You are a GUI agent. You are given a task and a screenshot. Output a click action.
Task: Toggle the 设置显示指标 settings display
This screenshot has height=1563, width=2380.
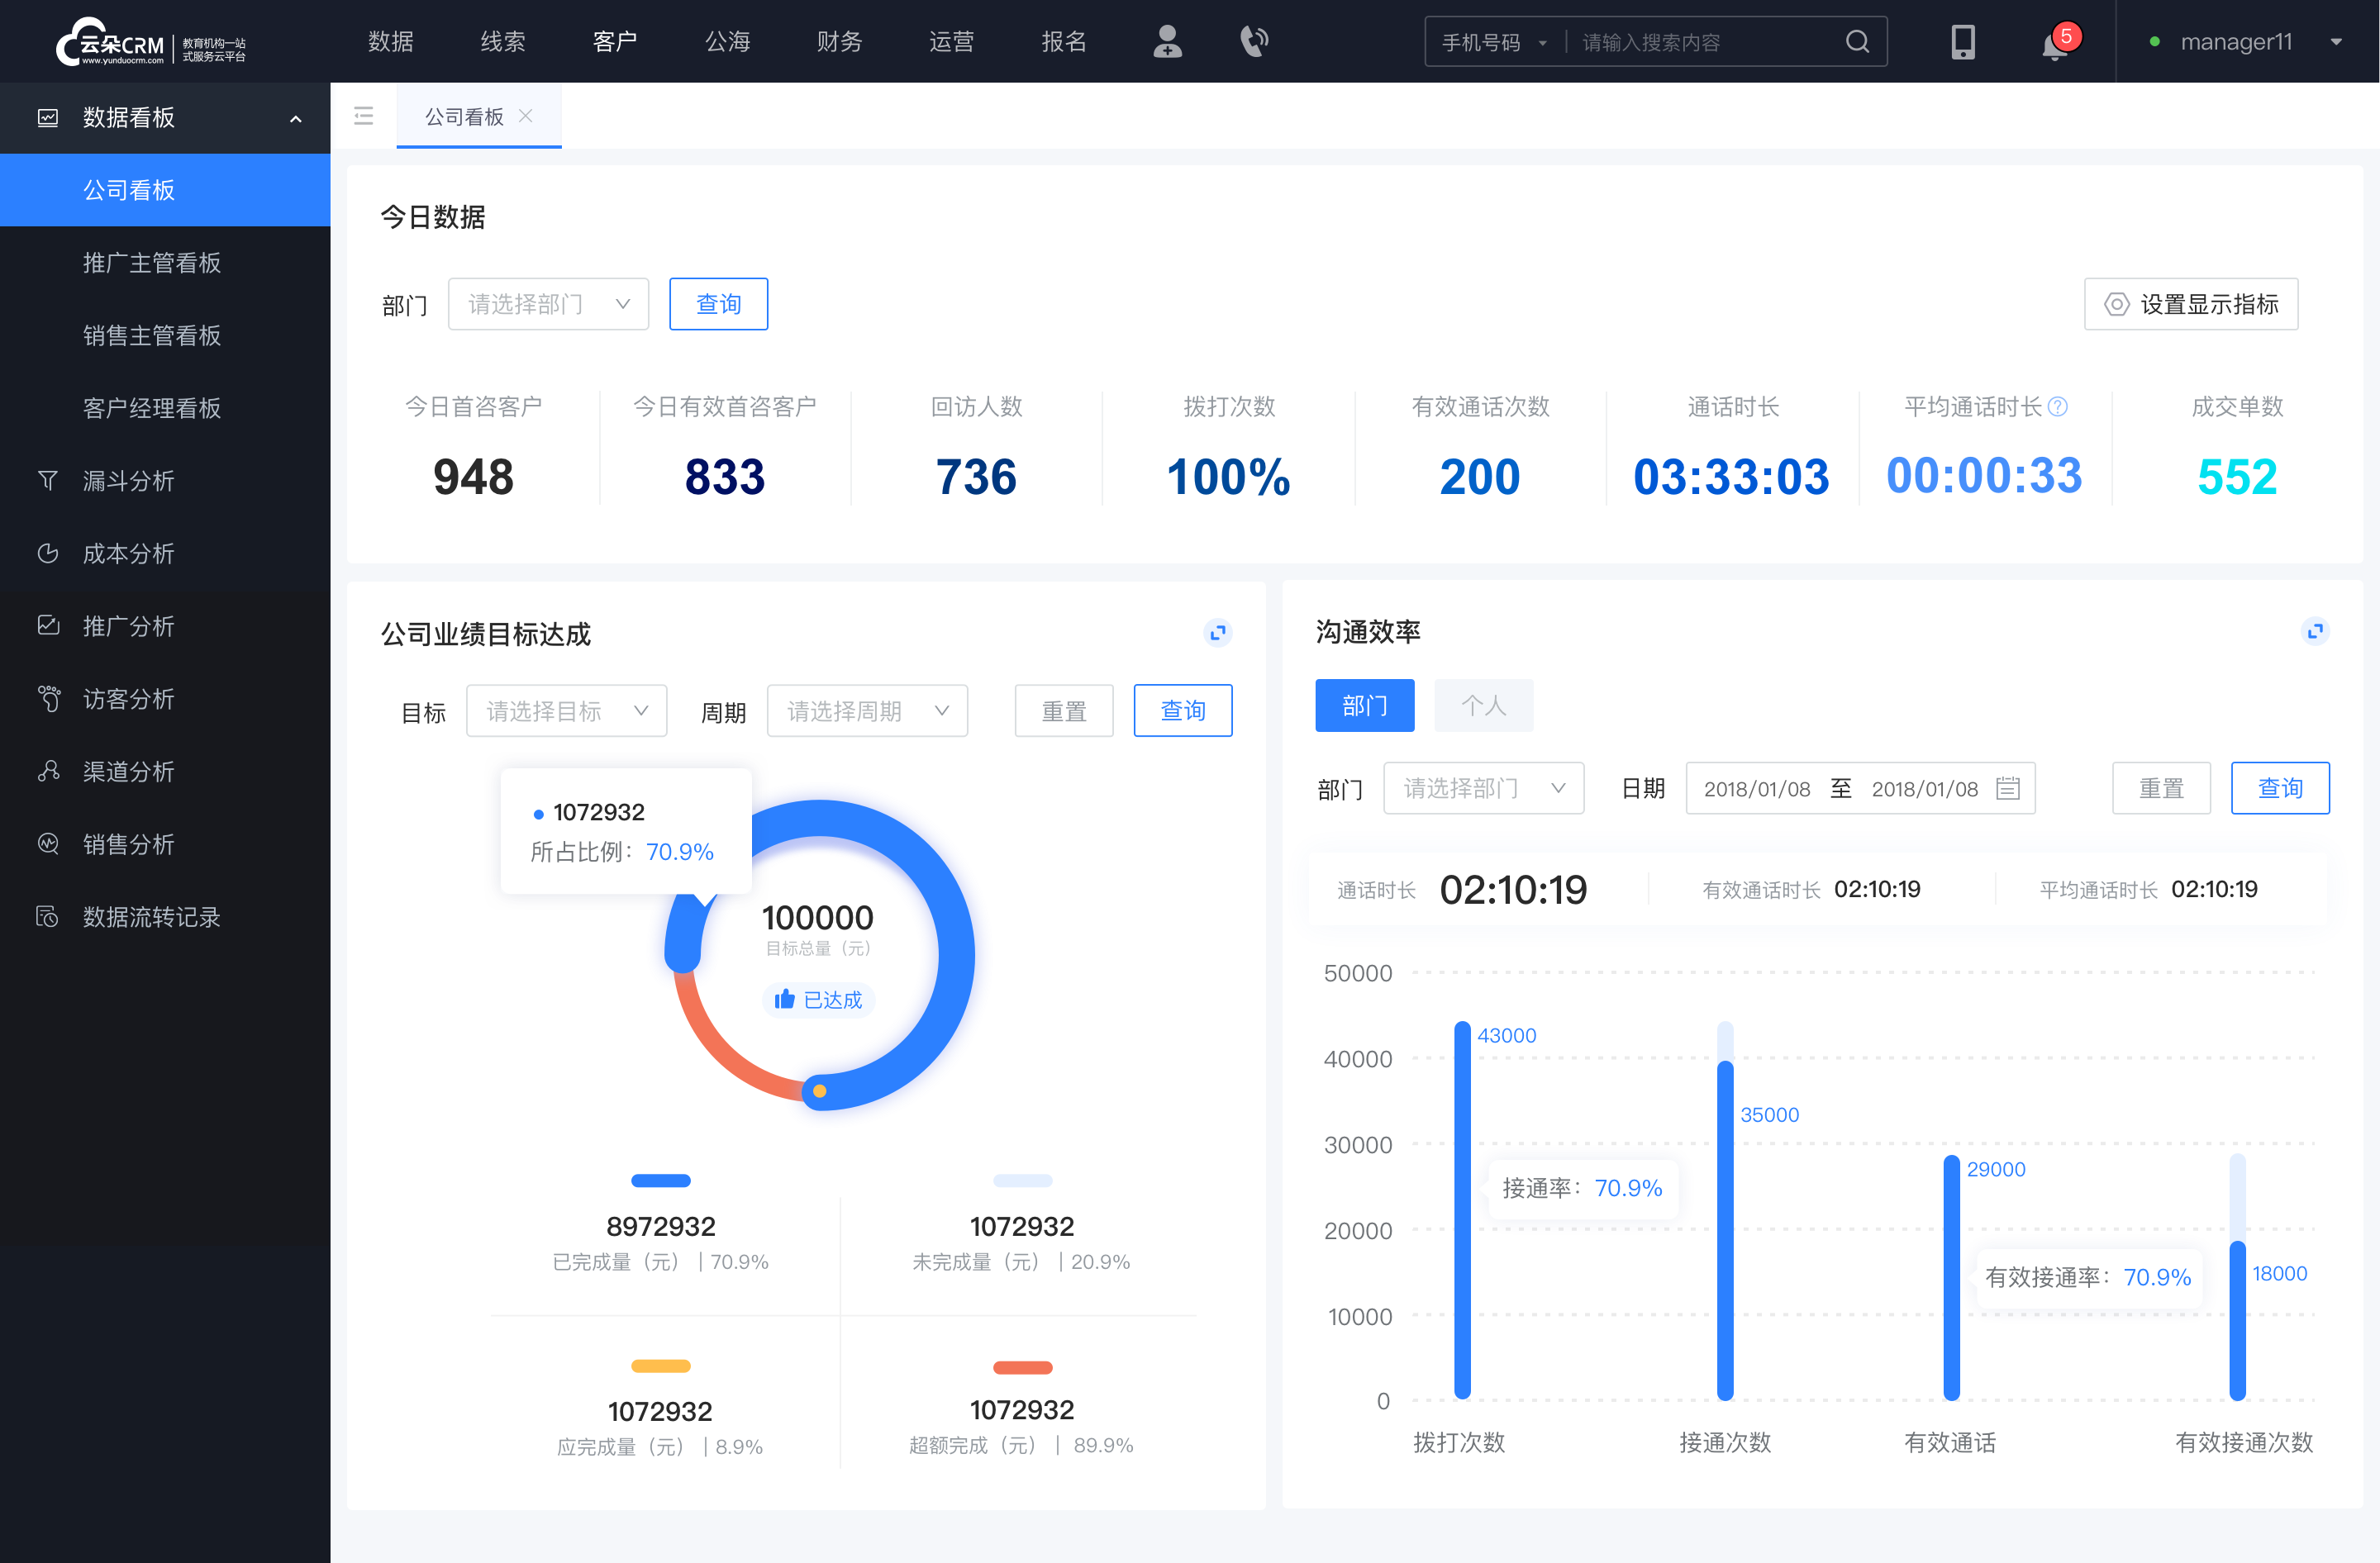point(2192,302)
